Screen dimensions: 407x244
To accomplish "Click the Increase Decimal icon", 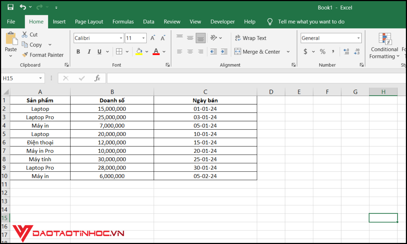I will pyautogui.click(x=346, y=52).
